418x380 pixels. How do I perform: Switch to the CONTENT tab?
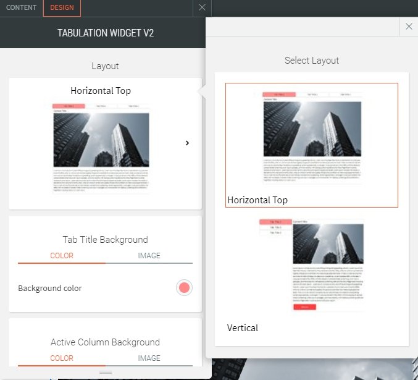[21, 8]
